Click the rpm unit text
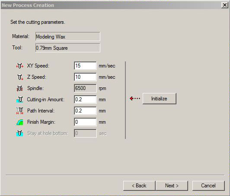 [102, 89]
